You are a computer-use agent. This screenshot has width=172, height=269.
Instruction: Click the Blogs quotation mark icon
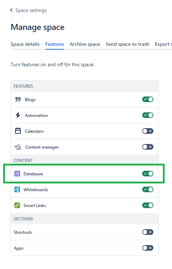click(x=18, y=99)
